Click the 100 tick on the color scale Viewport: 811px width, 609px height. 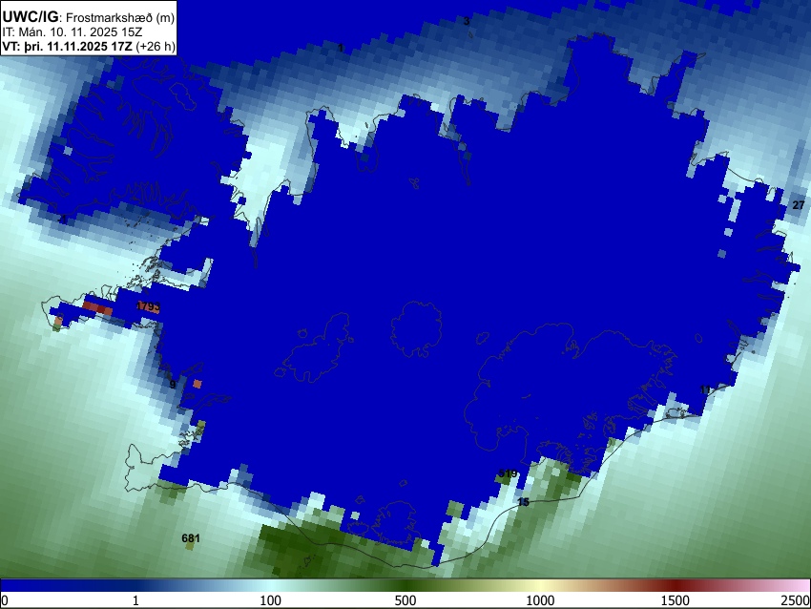click(x=270, y=600)
